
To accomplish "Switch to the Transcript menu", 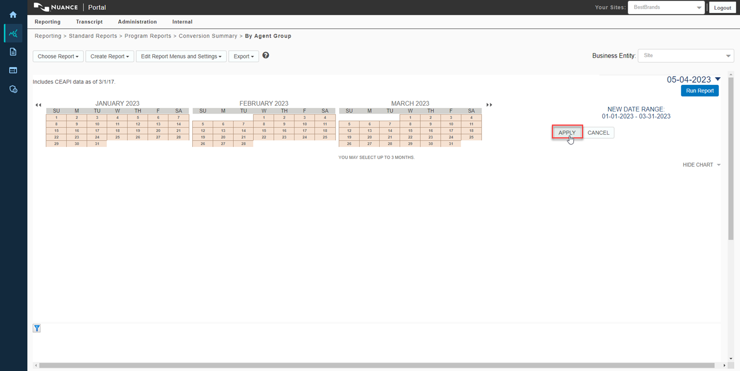I will click(89, 22).
